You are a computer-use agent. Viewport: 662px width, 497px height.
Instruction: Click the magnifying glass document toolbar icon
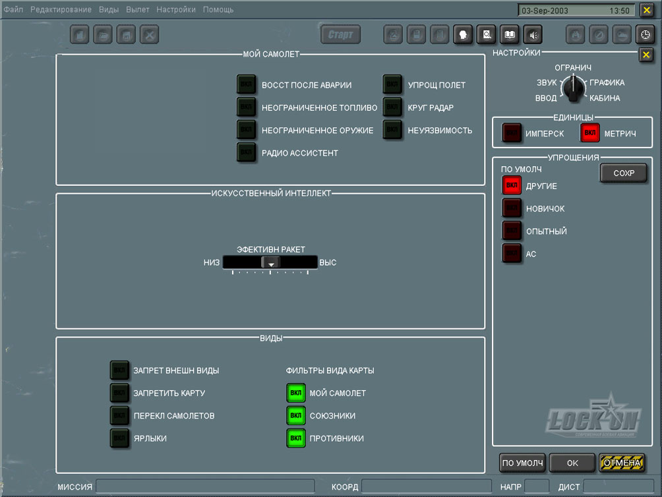tap(487, 35)
